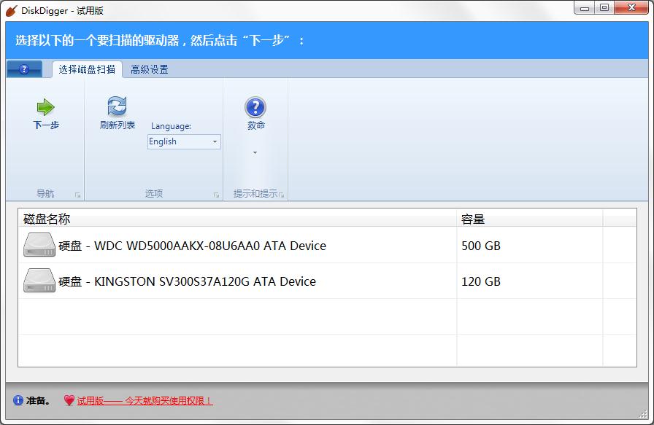The image size is (654, 425).
Task: Click the 救命 help question mark icon
Action: point(255,107)
